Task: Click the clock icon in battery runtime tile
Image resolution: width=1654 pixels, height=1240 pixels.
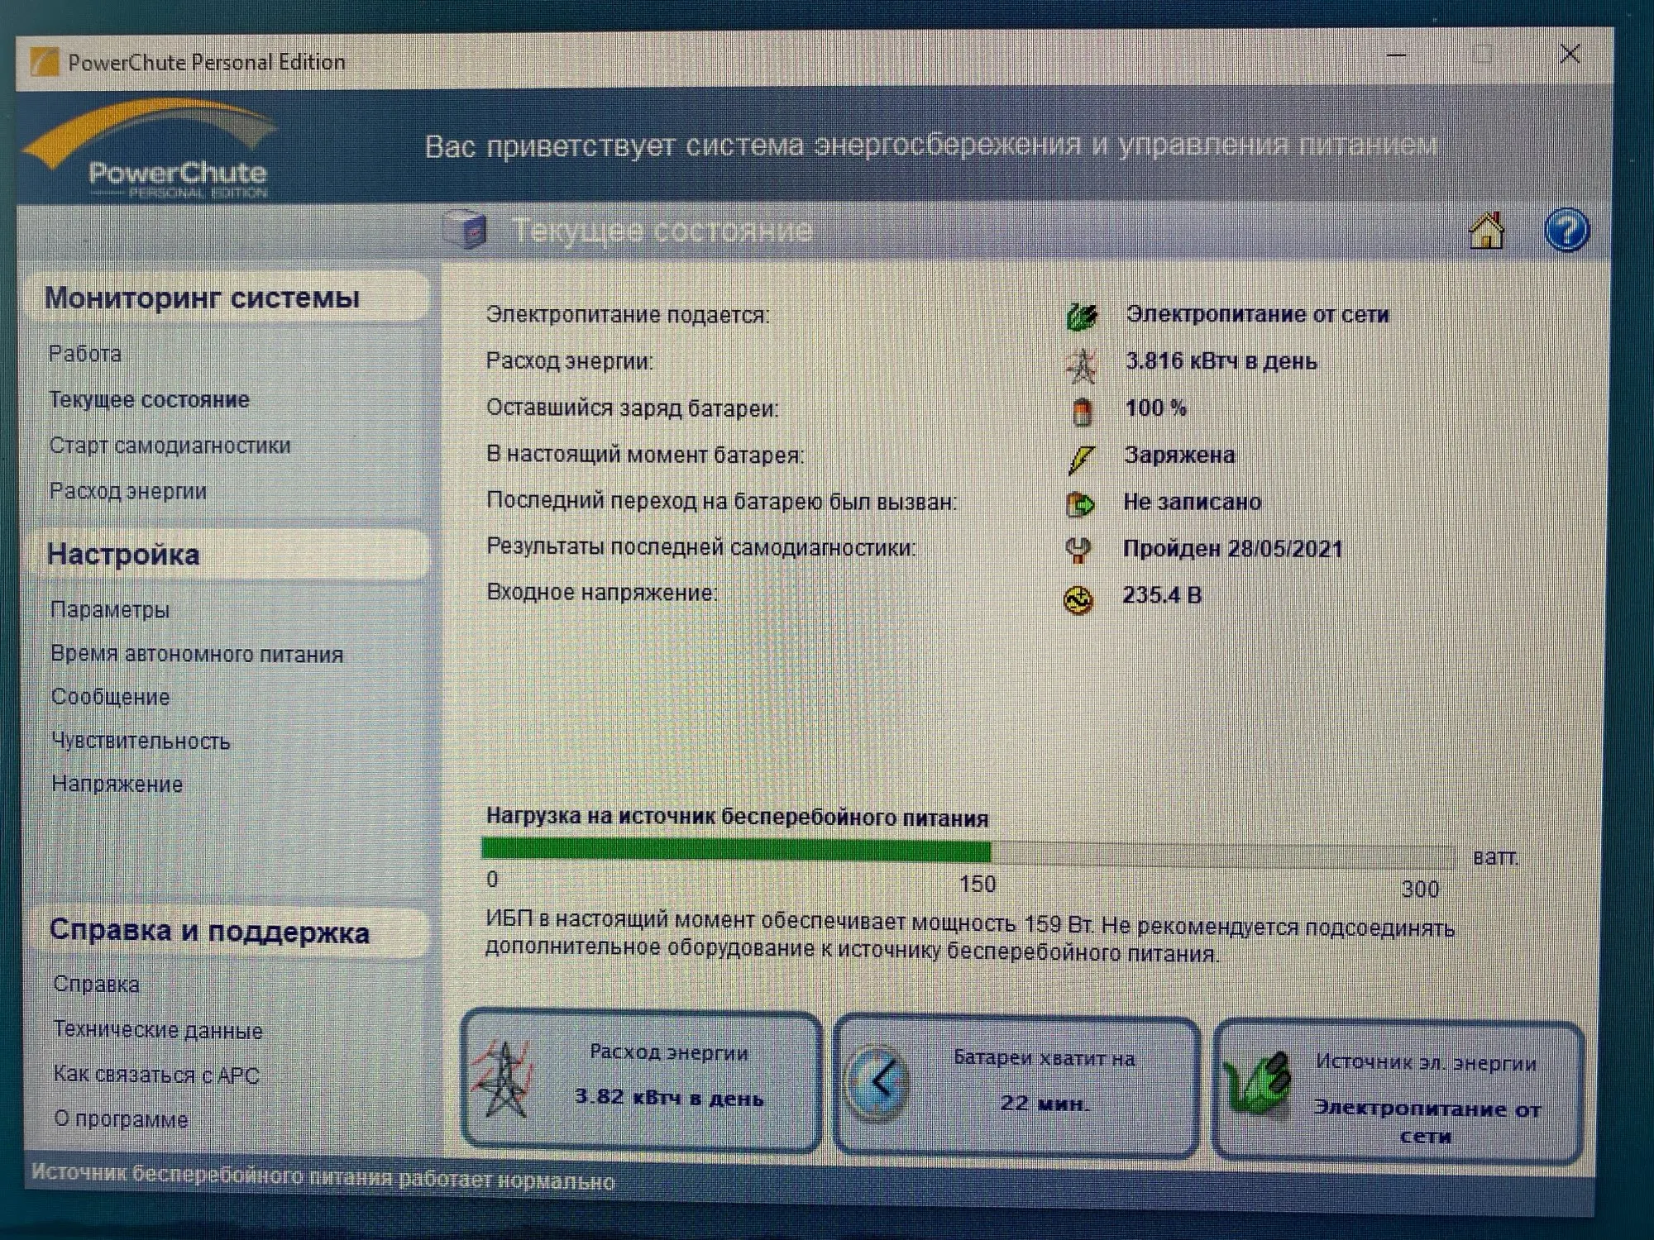Action: tap(878, 1083)
